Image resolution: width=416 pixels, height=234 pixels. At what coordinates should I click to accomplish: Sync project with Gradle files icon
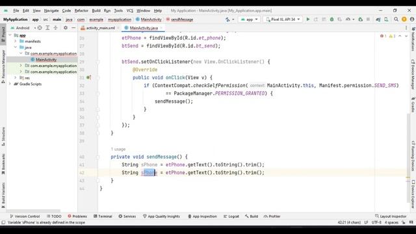tap(378, 19)
